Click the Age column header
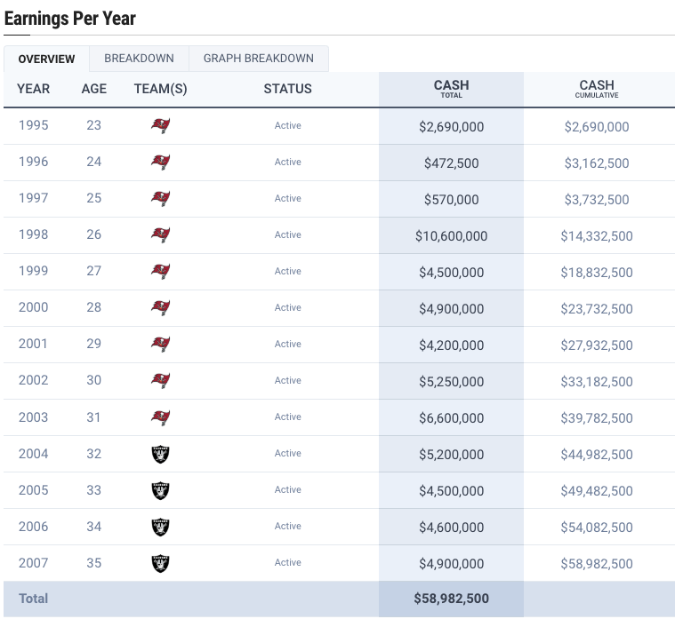Viewport: 675px width, 627px height. click(93, 89)
